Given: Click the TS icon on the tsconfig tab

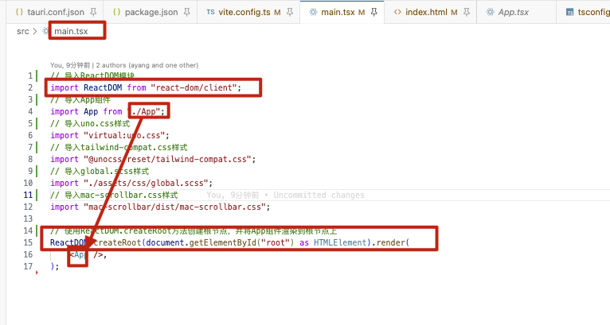Looking at the screenshot, I should pos(569,13).
